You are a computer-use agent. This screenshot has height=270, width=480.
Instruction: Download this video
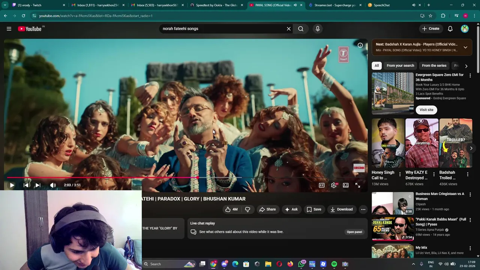[341, 209]
